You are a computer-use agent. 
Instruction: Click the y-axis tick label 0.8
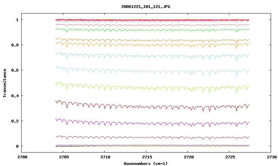[15, 45]
